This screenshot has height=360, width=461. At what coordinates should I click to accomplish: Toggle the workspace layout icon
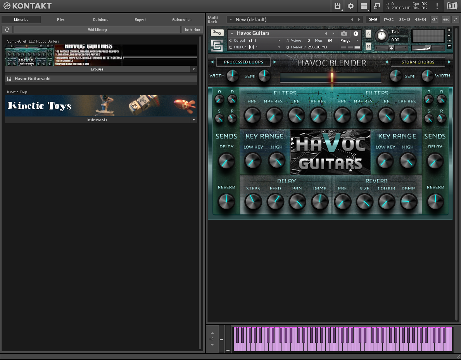pos(364,6)
